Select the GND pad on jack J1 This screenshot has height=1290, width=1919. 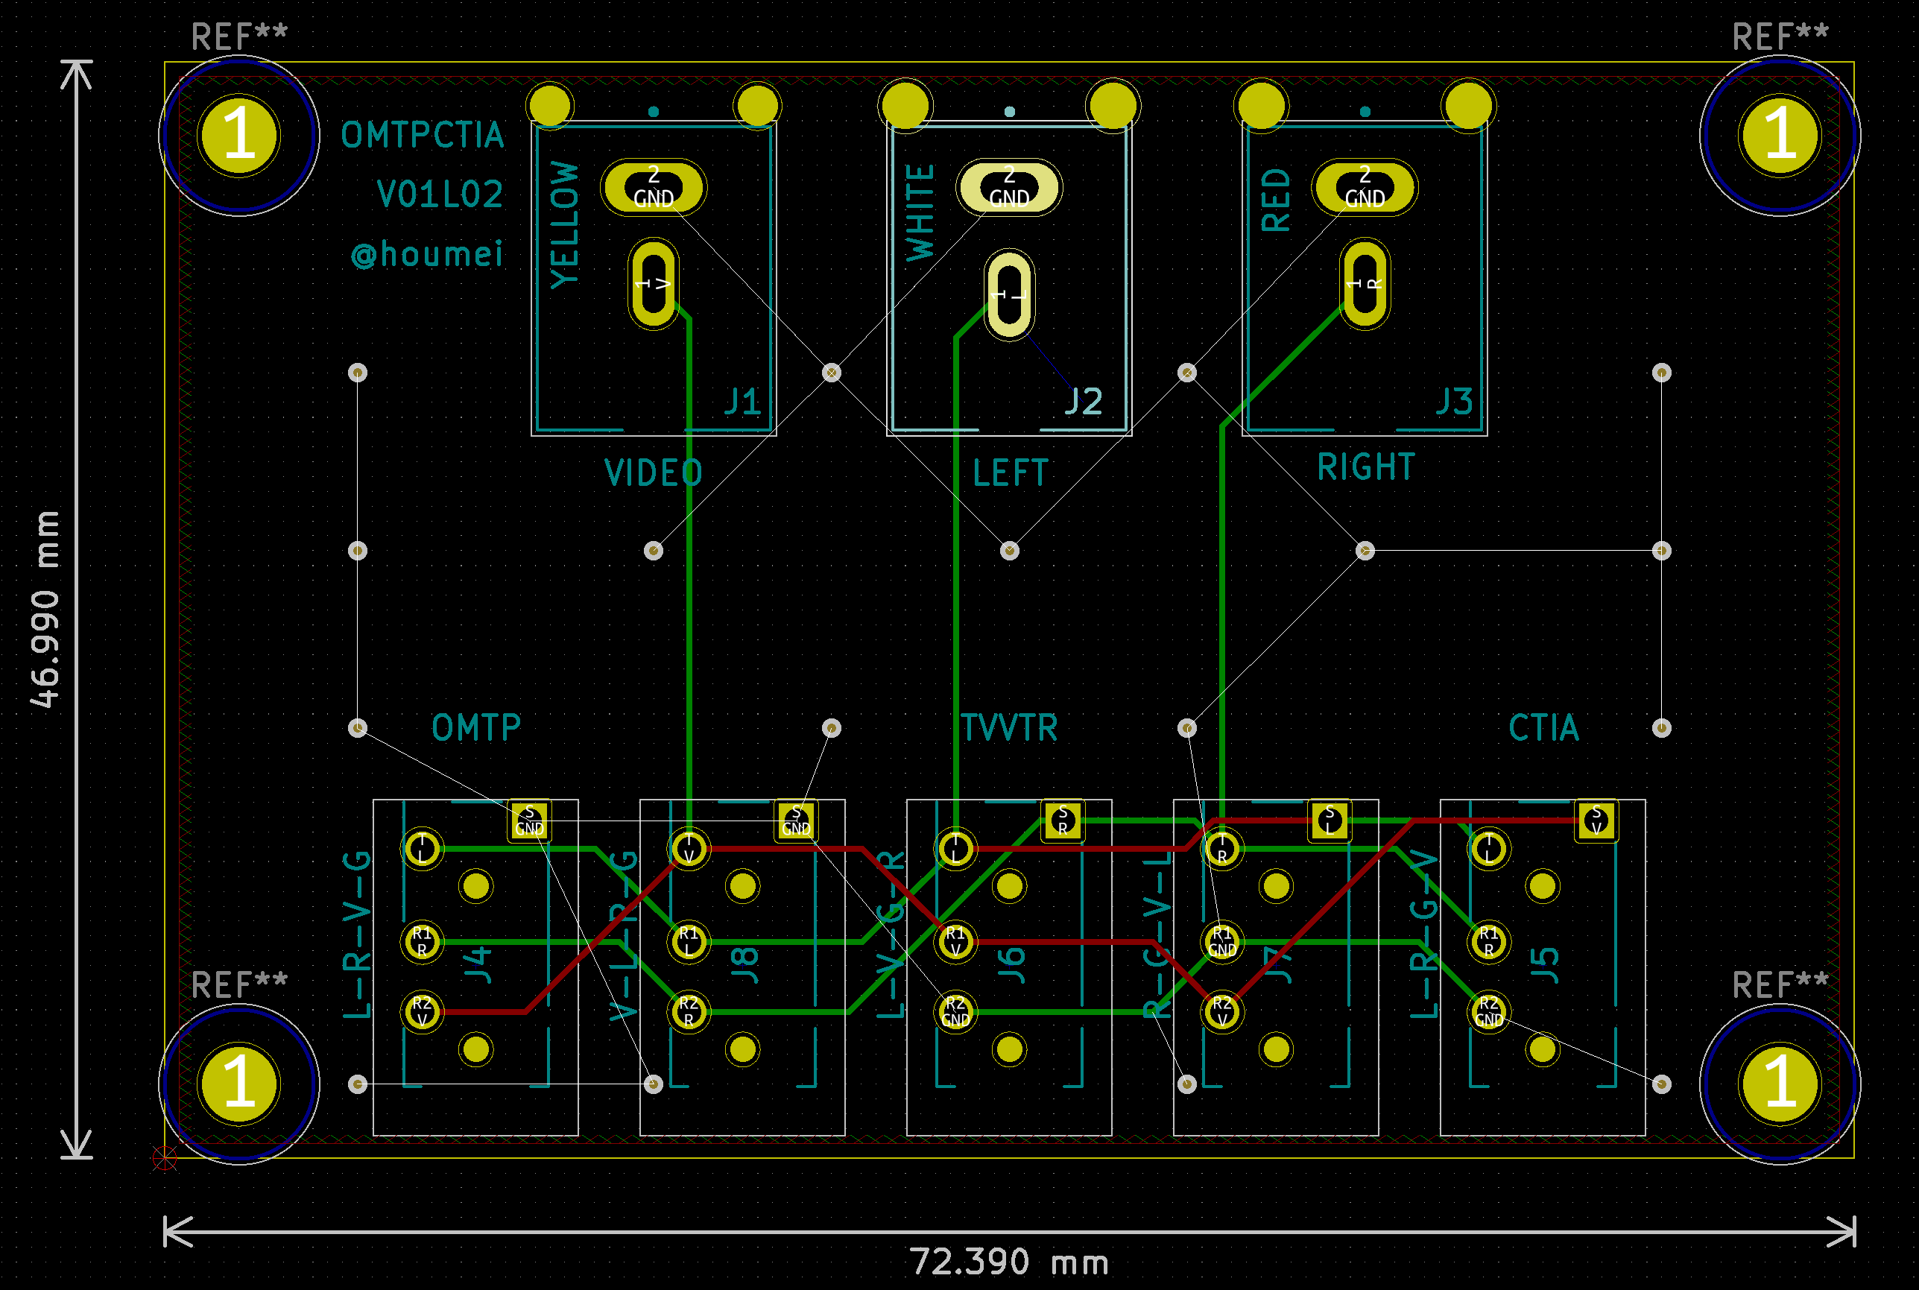653,188
